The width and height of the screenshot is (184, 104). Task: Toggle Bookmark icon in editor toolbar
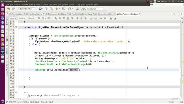pyautogui.click(x=86, y=18)
